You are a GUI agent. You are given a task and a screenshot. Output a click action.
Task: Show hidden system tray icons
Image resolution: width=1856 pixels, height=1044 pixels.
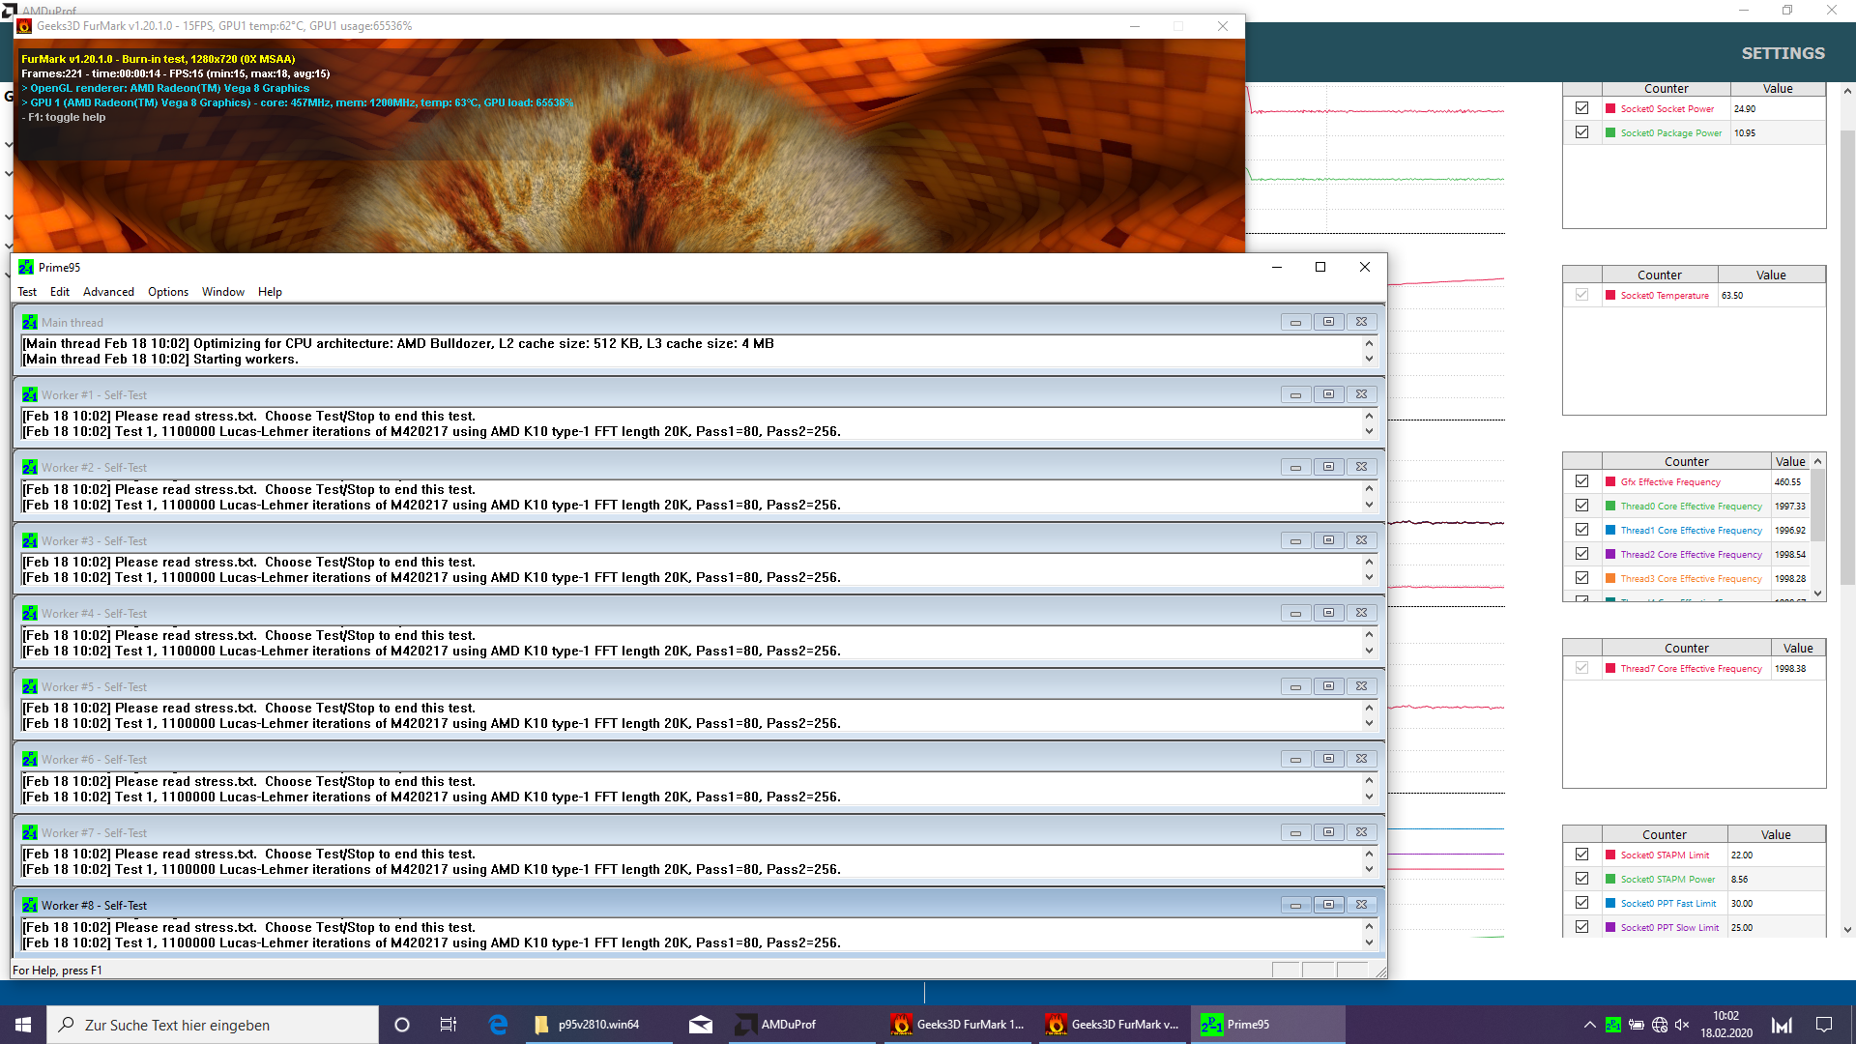tap(1589, 1025)
